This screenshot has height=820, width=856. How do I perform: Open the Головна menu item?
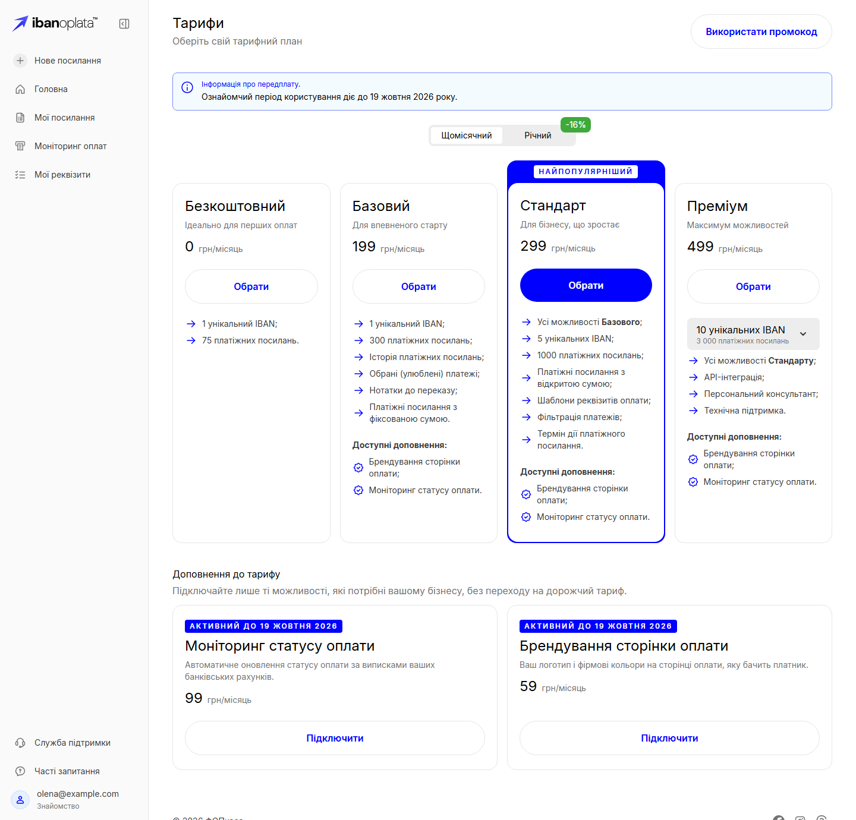[x=51, y=89]
